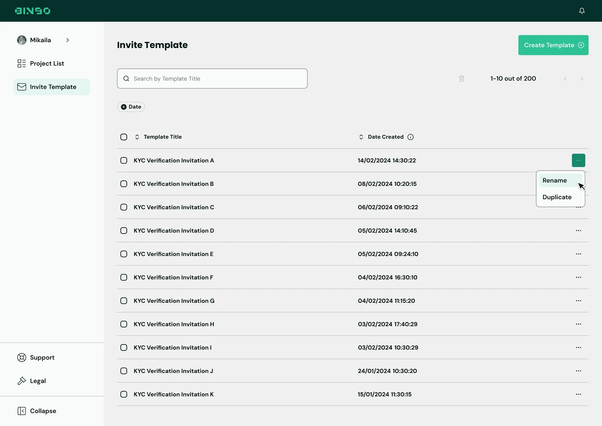Click the Date Created info icon

[x=411, y=137]
